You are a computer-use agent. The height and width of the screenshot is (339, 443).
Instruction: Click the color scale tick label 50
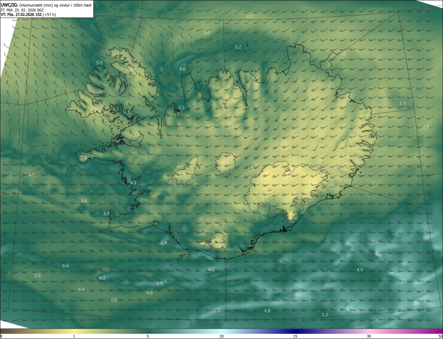[x=440, y=337]
